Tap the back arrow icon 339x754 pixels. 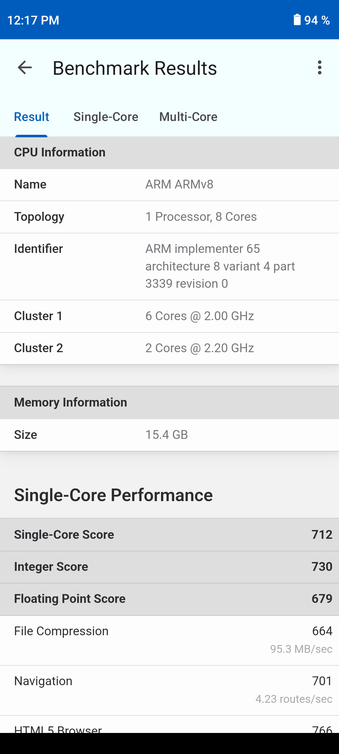(25, 68)
